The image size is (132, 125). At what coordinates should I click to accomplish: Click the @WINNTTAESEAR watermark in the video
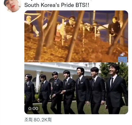coord(34,61)
